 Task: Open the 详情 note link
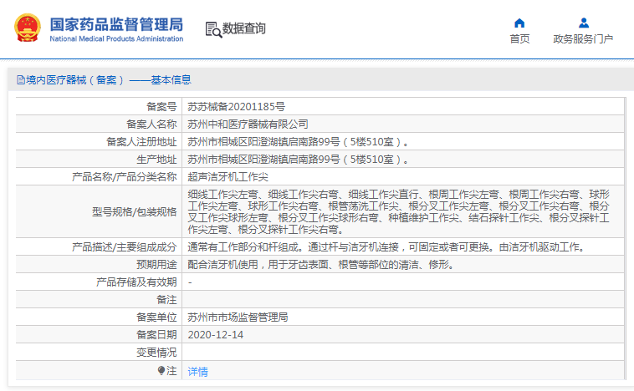[x=197, y=371]
